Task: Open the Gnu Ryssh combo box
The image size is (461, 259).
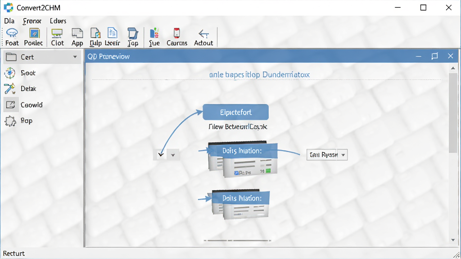Action: [327, 155]
